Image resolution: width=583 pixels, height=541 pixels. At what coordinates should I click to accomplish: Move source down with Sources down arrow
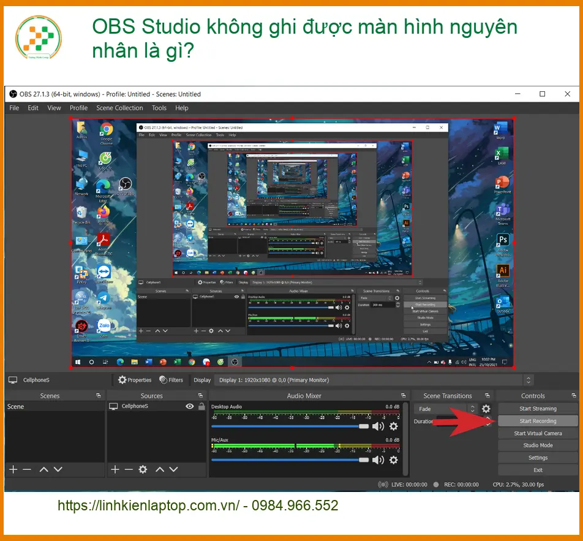click(x=174, y=469)
